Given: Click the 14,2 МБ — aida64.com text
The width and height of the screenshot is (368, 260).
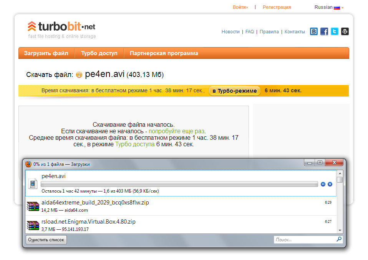Looking at the screenshot, I should (x=65, y=210).
